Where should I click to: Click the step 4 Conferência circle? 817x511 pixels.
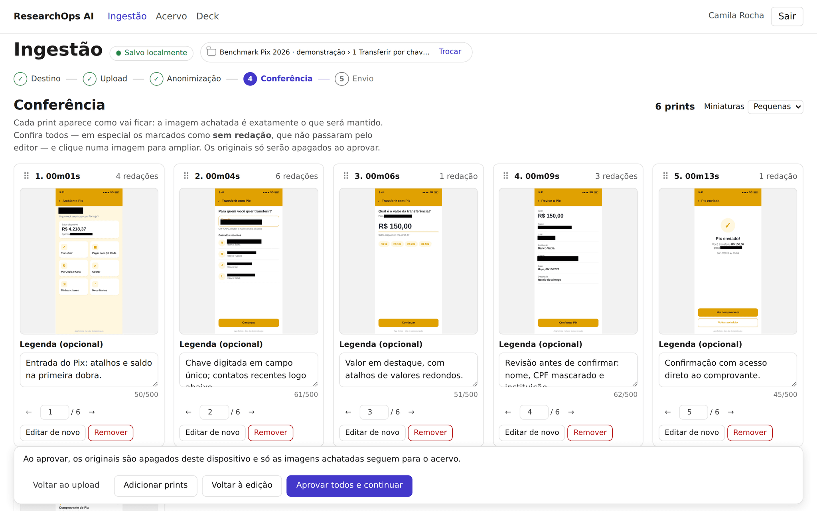[x=250, y=79]
